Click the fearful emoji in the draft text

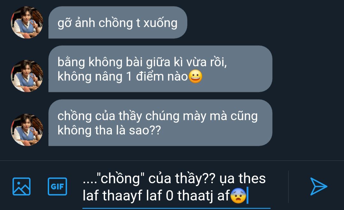(x=238, y=196)
